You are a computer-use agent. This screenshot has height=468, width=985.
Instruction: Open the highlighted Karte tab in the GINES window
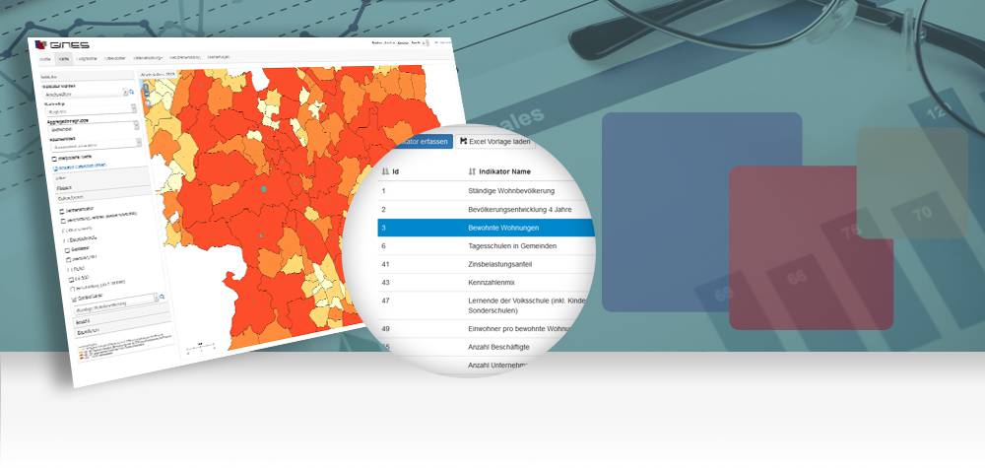coord(63,58)
